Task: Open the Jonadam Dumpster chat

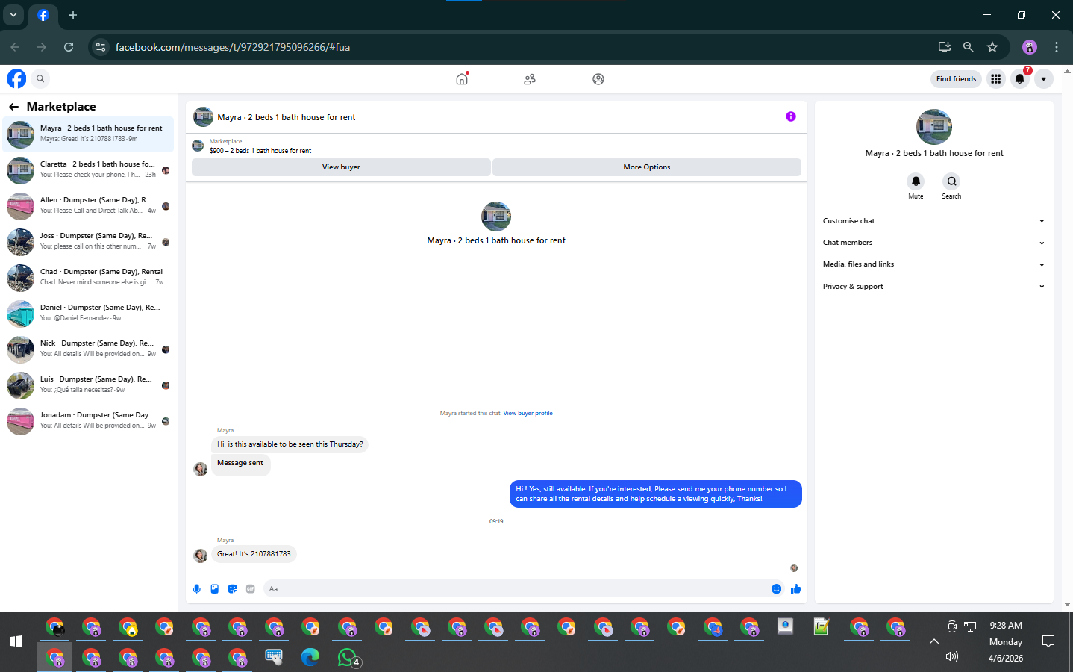Action: 89,421
